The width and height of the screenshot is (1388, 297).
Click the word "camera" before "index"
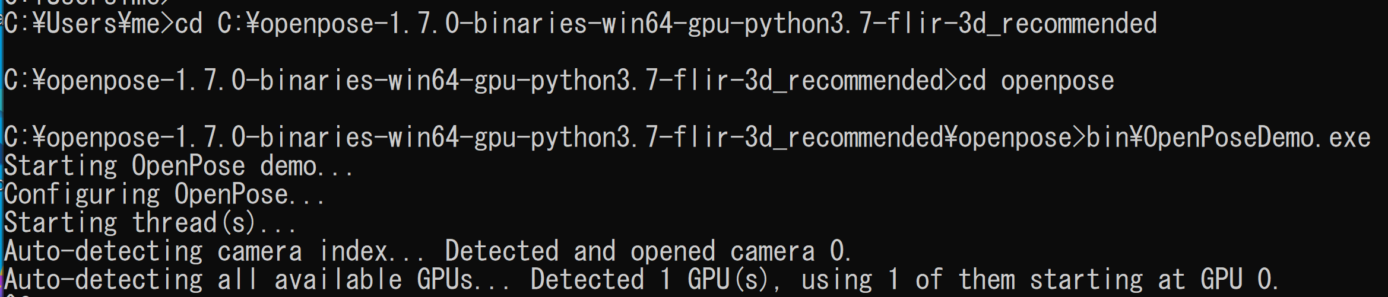259,251
